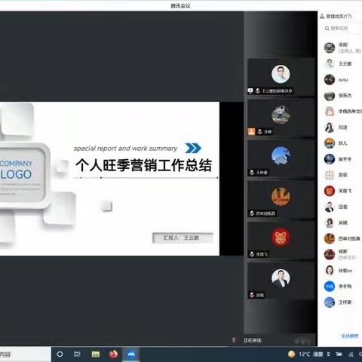Click the 'special report and work summary' subtitle
The height and width of the screenshot is (362, 362).
coord(125,149)
